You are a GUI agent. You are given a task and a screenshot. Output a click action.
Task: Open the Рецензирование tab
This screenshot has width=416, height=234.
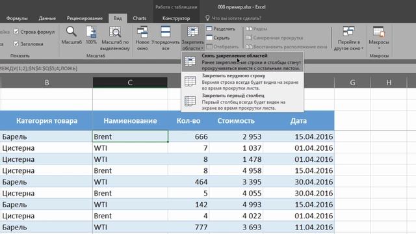coord(84,18)
